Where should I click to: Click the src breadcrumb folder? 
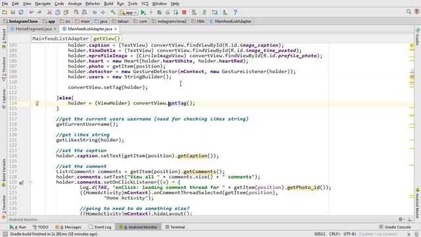tap(66, 21)
